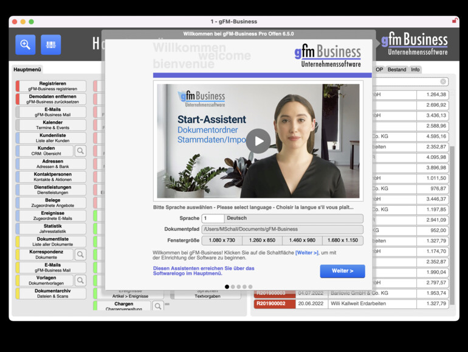Click the magnifier next to Chargen
The image size is (468, 352).
point(158,306)
